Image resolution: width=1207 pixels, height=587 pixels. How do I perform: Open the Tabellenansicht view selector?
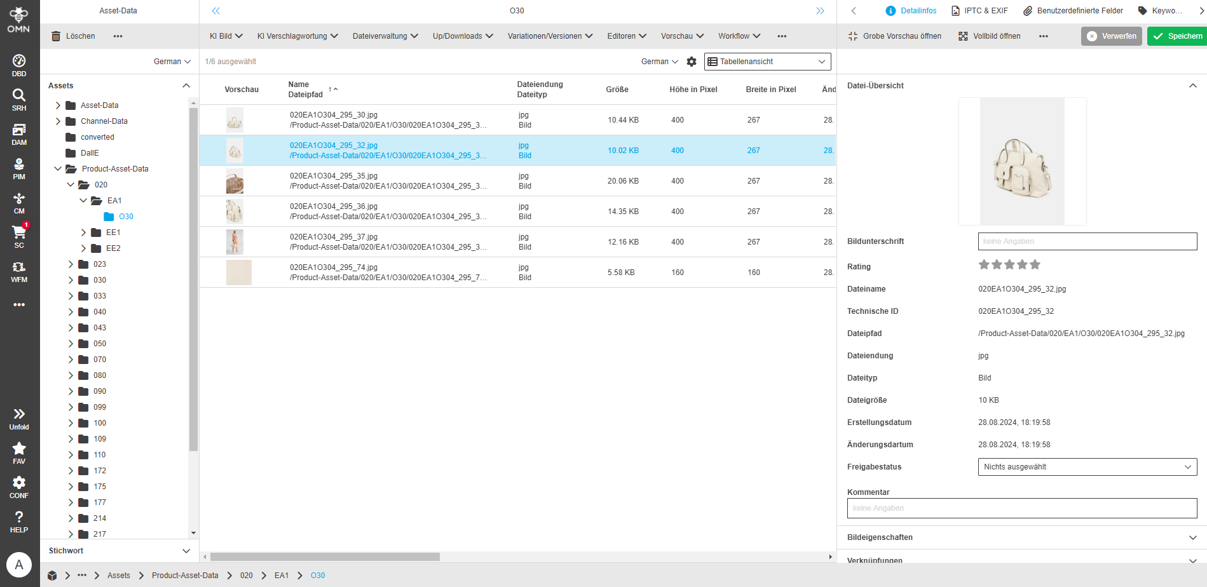(x=767, y=61)
